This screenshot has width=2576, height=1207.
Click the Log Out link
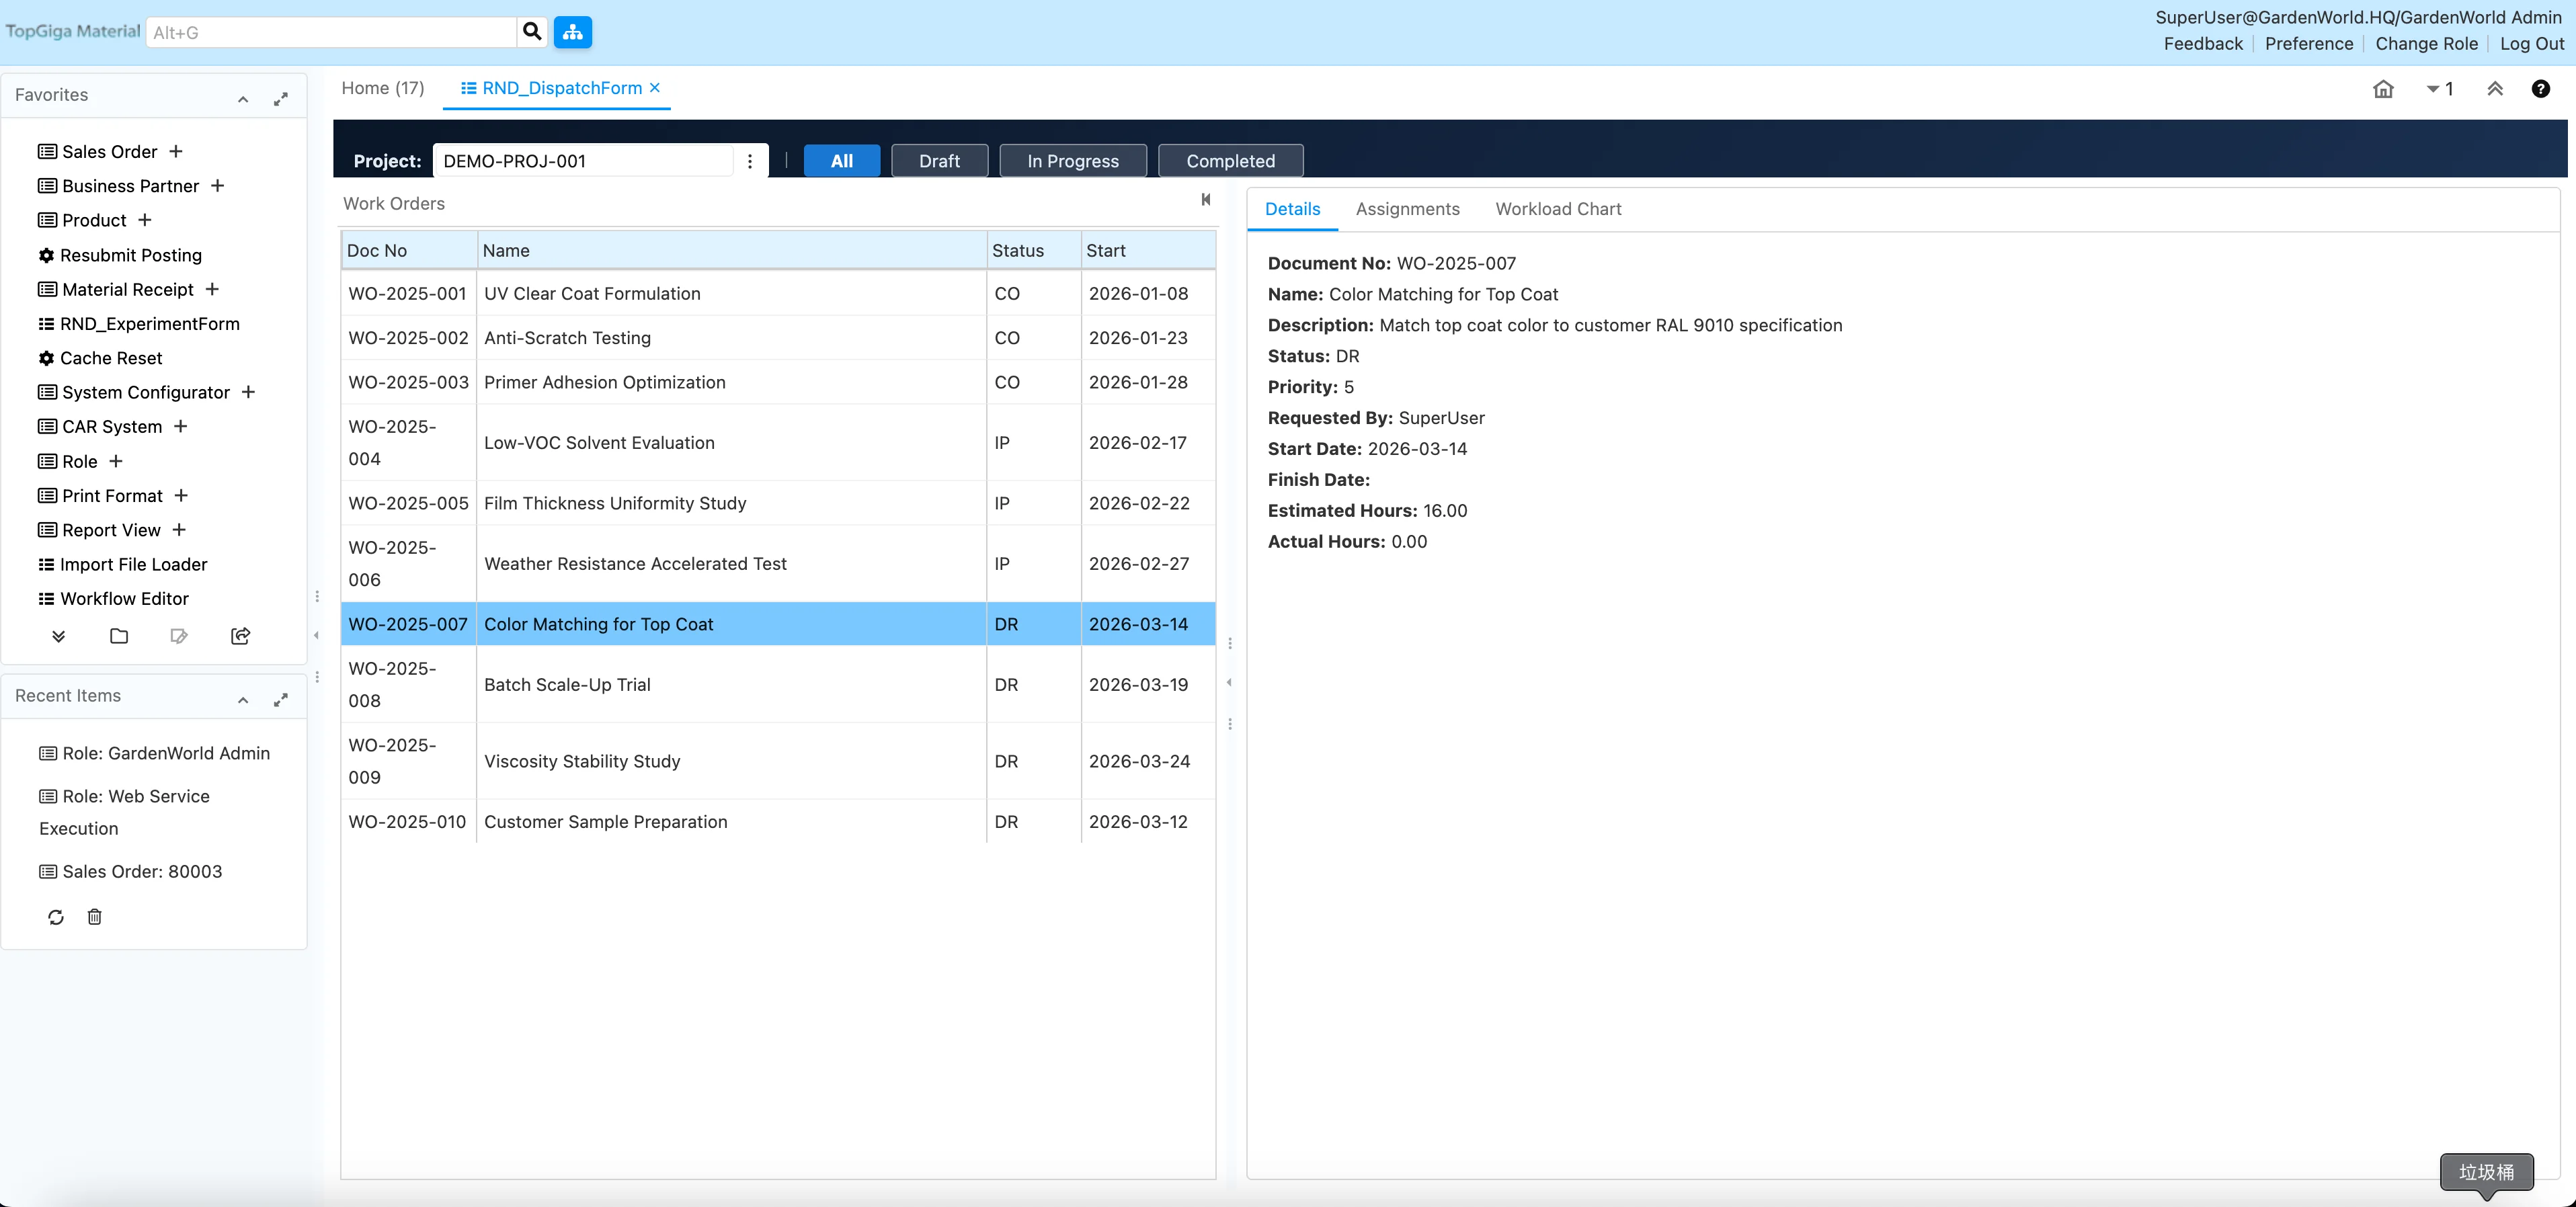[2531, 44]
